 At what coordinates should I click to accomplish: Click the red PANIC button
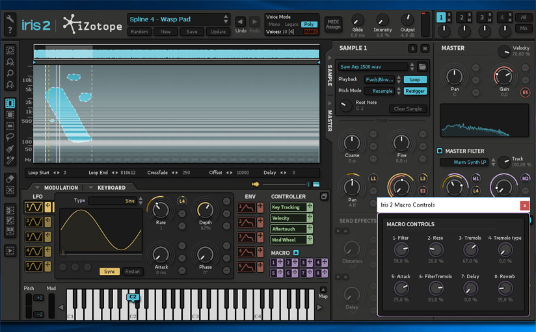310,32
